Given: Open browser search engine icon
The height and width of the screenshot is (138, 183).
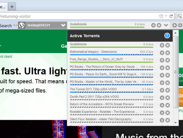Looking at the screenshot, I should click(179, 16).
